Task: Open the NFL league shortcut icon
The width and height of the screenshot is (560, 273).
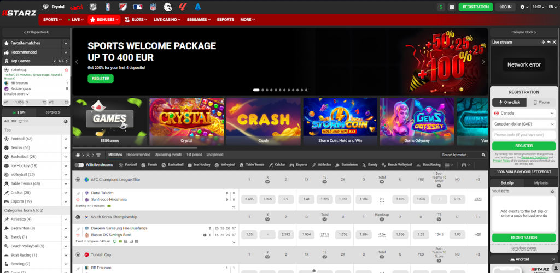Action: point(153,7)
